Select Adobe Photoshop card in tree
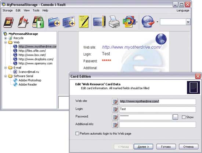Screen dimensions: 202x153 [x=30, y=81]
